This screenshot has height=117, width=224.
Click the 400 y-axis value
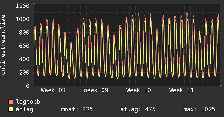coord(24,59)
